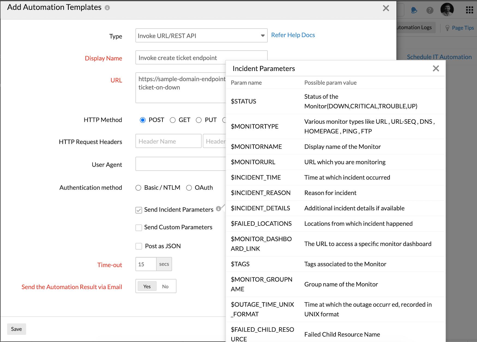The height and width of the screenshot is (342, 477).
Task: Click the User Agent input field
Action: click(x=181, y=164)
